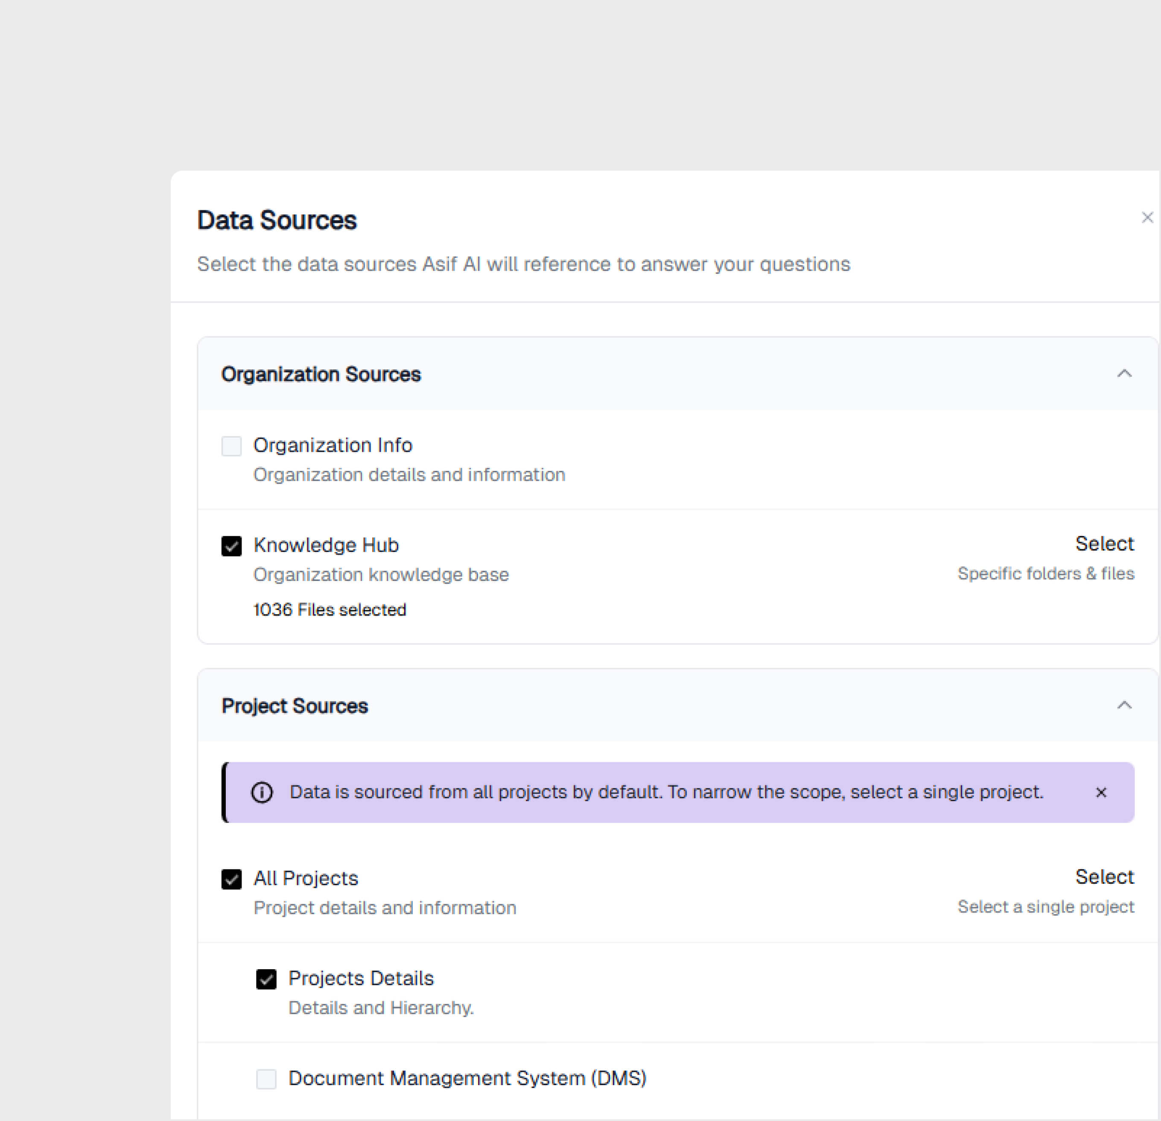Click Select to choose a single project

(1105, 877)
